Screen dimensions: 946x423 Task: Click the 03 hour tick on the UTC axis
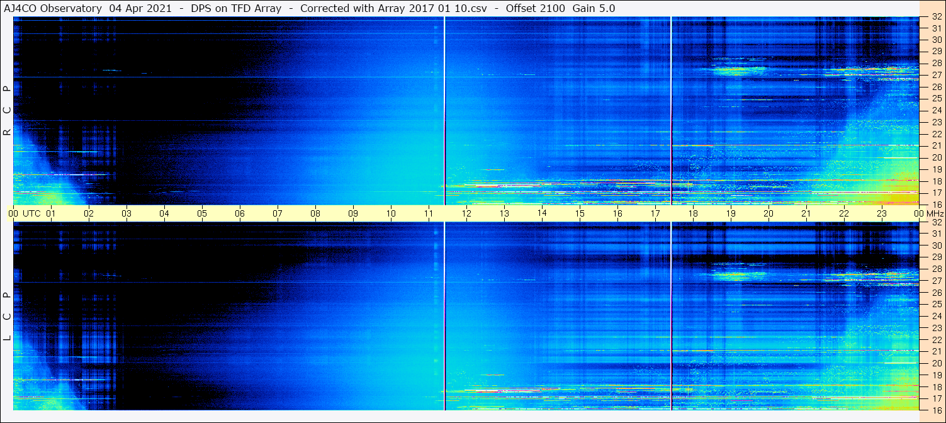pos(127,213)
